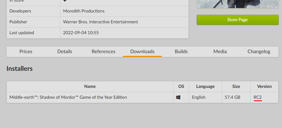Screen dimensions: 282x128
Task: Click the Language column header
Action: click(x=205, y=87)
